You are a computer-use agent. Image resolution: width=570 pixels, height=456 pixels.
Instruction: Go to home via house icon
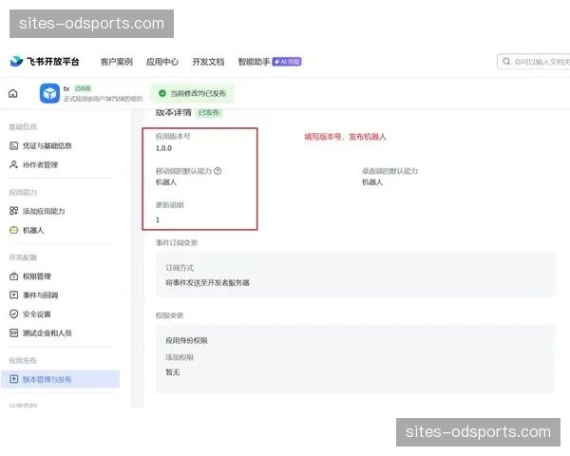12,93
